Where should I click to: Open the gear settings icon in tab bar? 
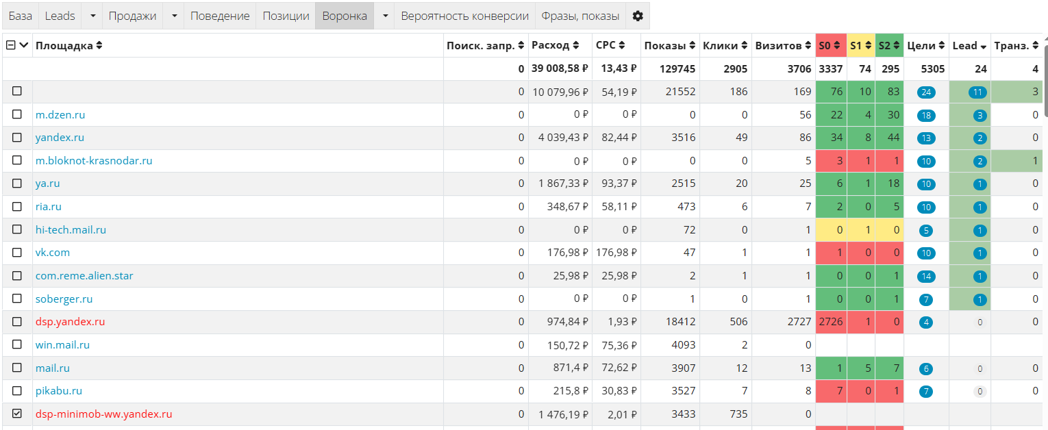point(638,16)
